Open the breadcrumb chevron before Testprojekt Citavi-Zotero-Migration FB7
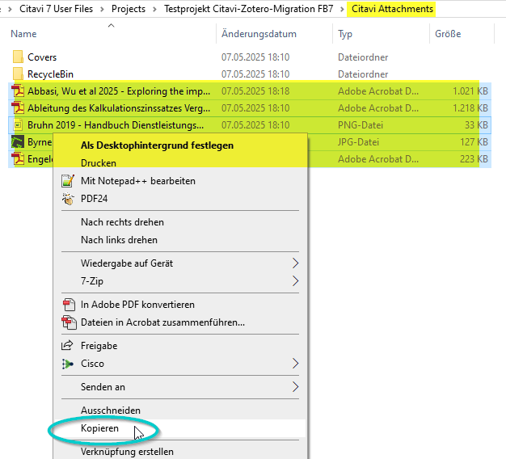 click(154, 9)
